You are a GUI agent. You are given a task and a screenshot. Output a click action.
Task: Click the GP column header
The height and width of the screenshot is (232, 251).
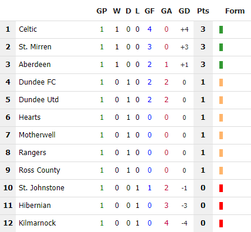tap(101, 11)
